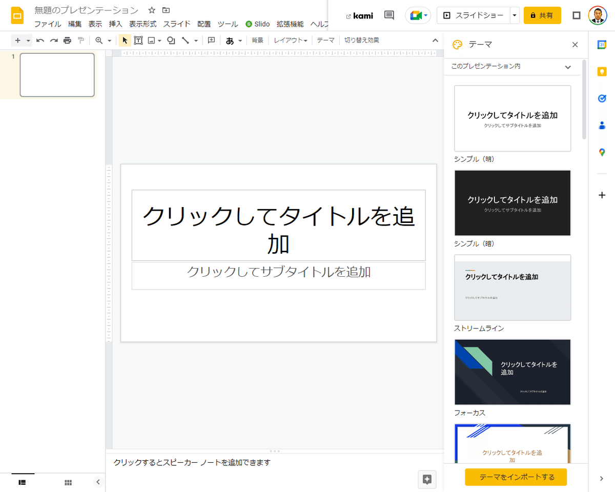Click the テーマ toolbar button
This screenshot has height=492, width=615.
coord(325,40)
